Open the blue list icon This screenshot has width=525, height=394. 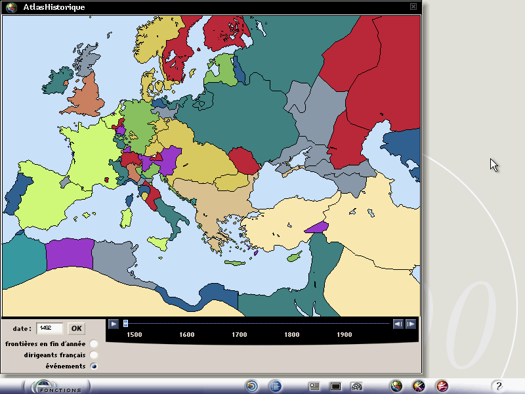[x=275, y=386]
